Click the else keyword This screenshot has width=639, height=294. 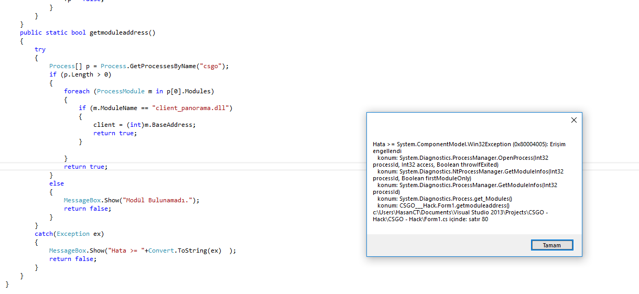click(57, 183)
